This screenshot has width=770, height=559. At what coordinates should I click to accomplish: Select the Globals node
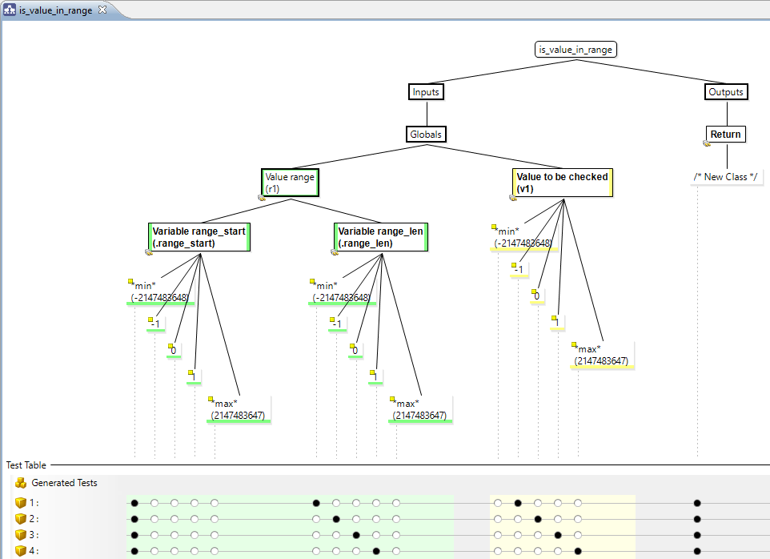[426, 134]
